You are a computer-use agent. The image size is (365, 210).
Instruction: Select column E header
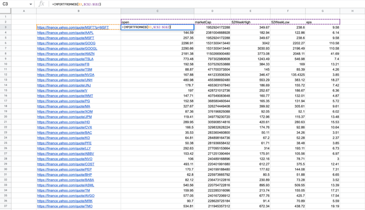(251, 11)
